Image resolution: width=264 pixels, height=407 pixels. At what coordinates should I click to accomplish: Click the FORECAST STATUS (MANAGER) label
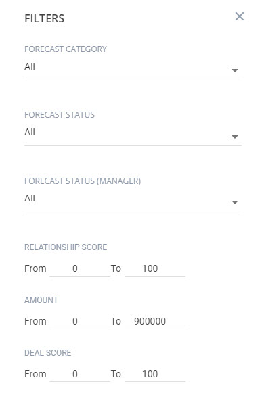(83, 181)
